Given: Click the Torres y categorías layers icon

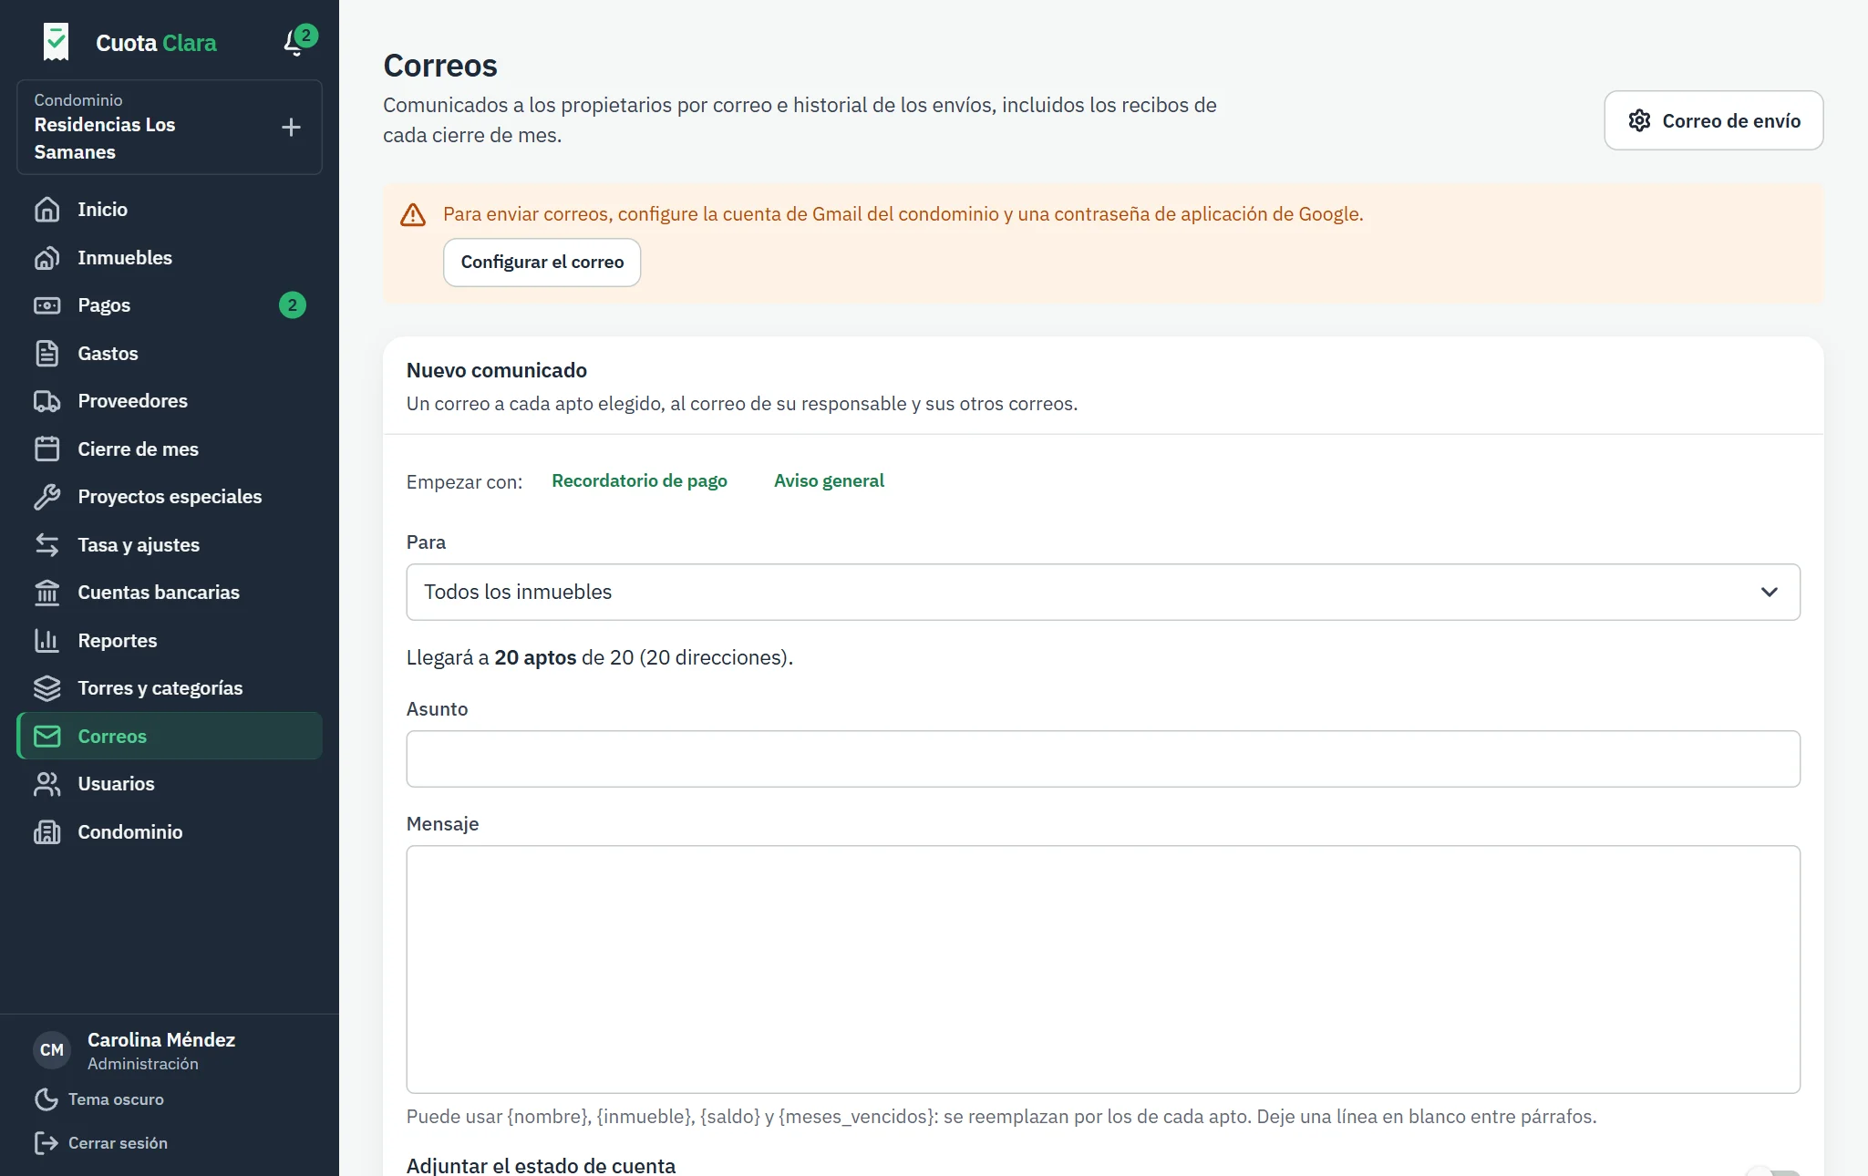Looking at the screenshot, I should pos(47,688).
